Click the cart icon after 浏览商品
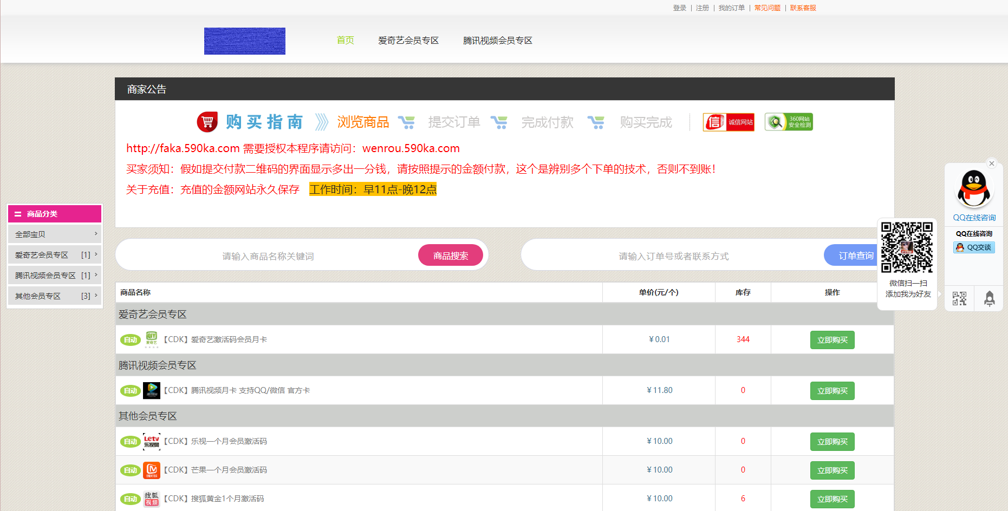The height and width of the screenshot is (511, 1008). click(406, 122)
